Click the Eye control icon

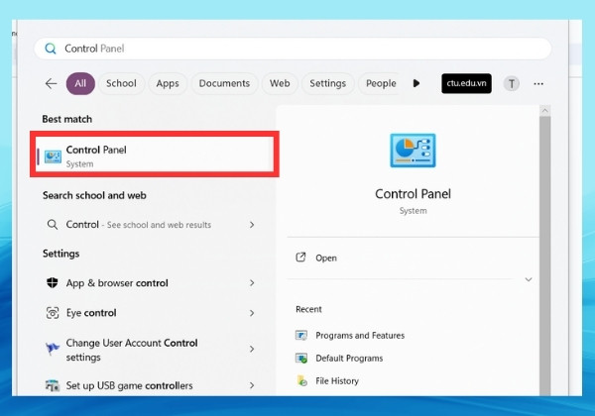(53, 313)
